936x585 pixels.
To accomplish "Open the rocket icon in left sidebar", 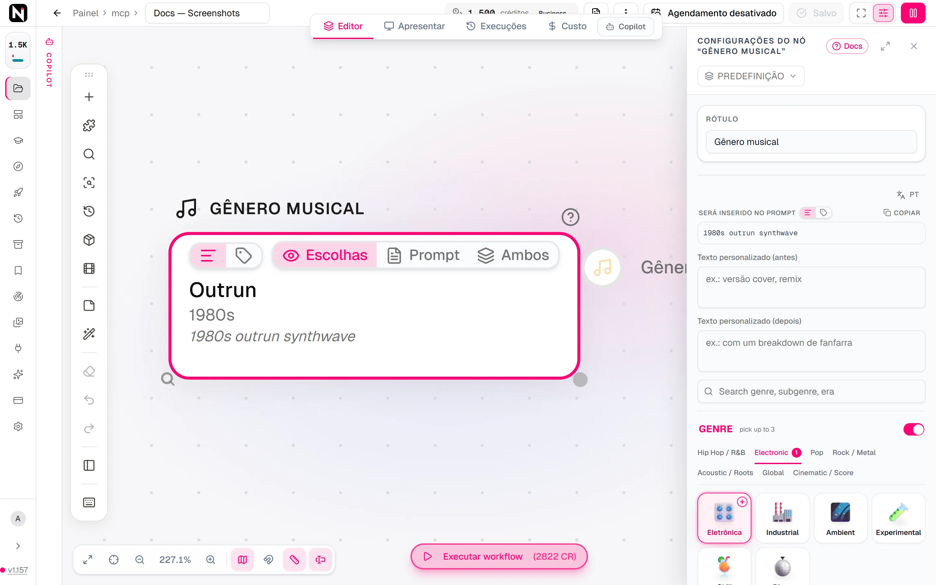I will coord(18,192).
